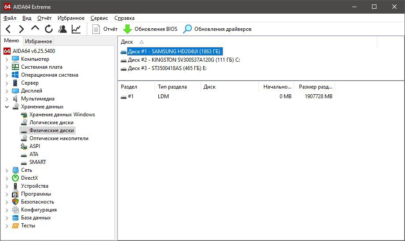The image size is (405, 241).
Task: Click the База данных database icon
Action: pyautogui.click(x=15, y=218)
